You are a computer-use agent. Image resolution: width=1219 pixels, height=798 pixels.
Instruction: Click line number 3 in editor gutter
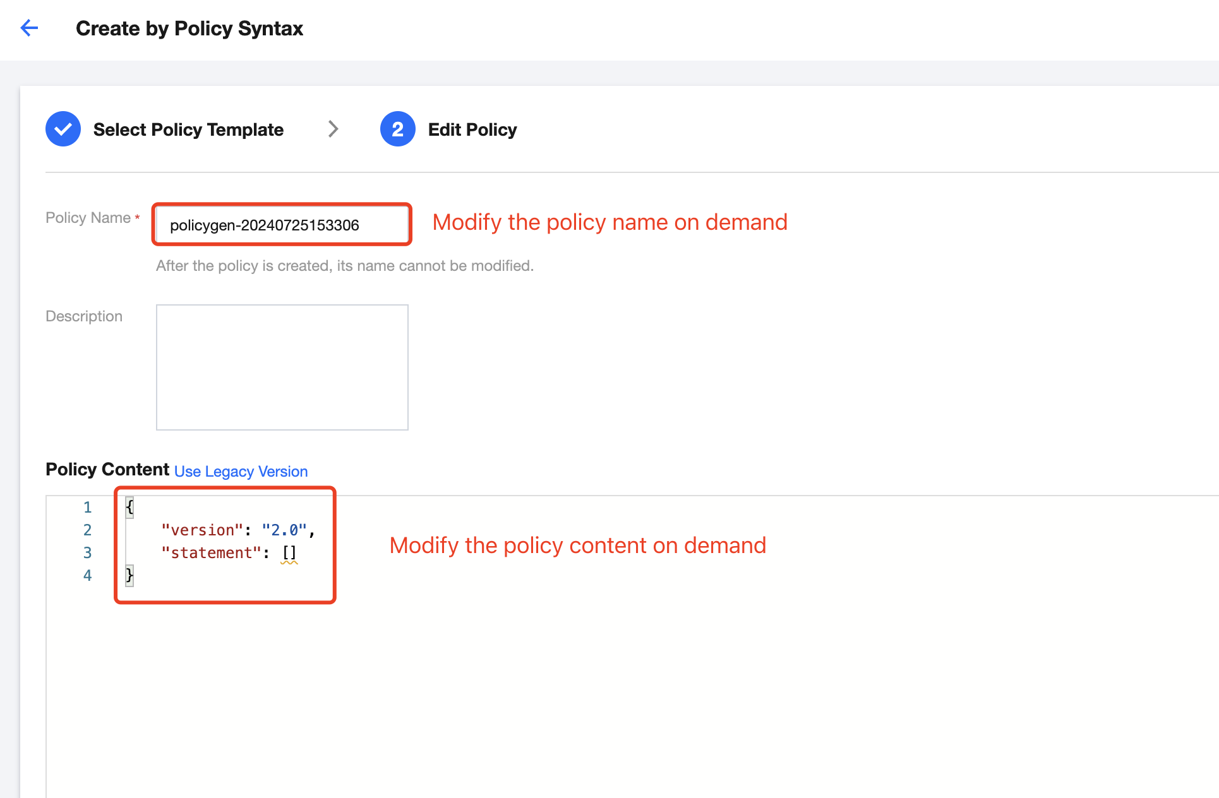(x=87, y=553)
